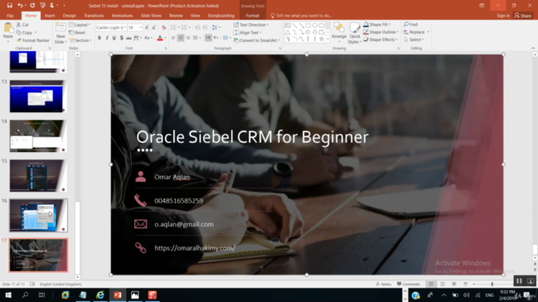Click the Share button

point(523,15)
